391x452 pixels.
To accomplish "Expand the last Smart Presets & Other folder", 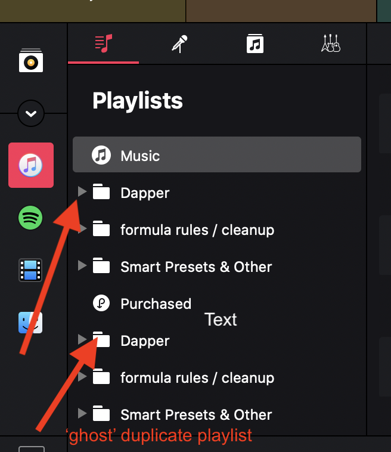I will point(82,413).
